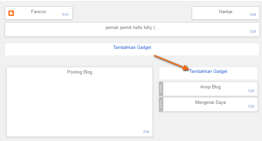
Task: Click the orange Blogger favicon icon
Action: [x=11, y=13]
